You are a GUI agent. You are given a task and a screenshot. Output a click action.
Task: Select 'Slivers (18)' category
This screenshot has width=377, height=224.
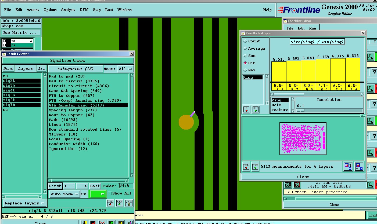point(63,134)
